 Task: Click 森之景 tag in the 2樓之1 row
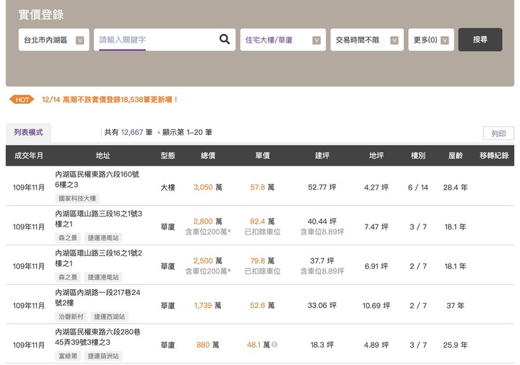pos(68,277)
